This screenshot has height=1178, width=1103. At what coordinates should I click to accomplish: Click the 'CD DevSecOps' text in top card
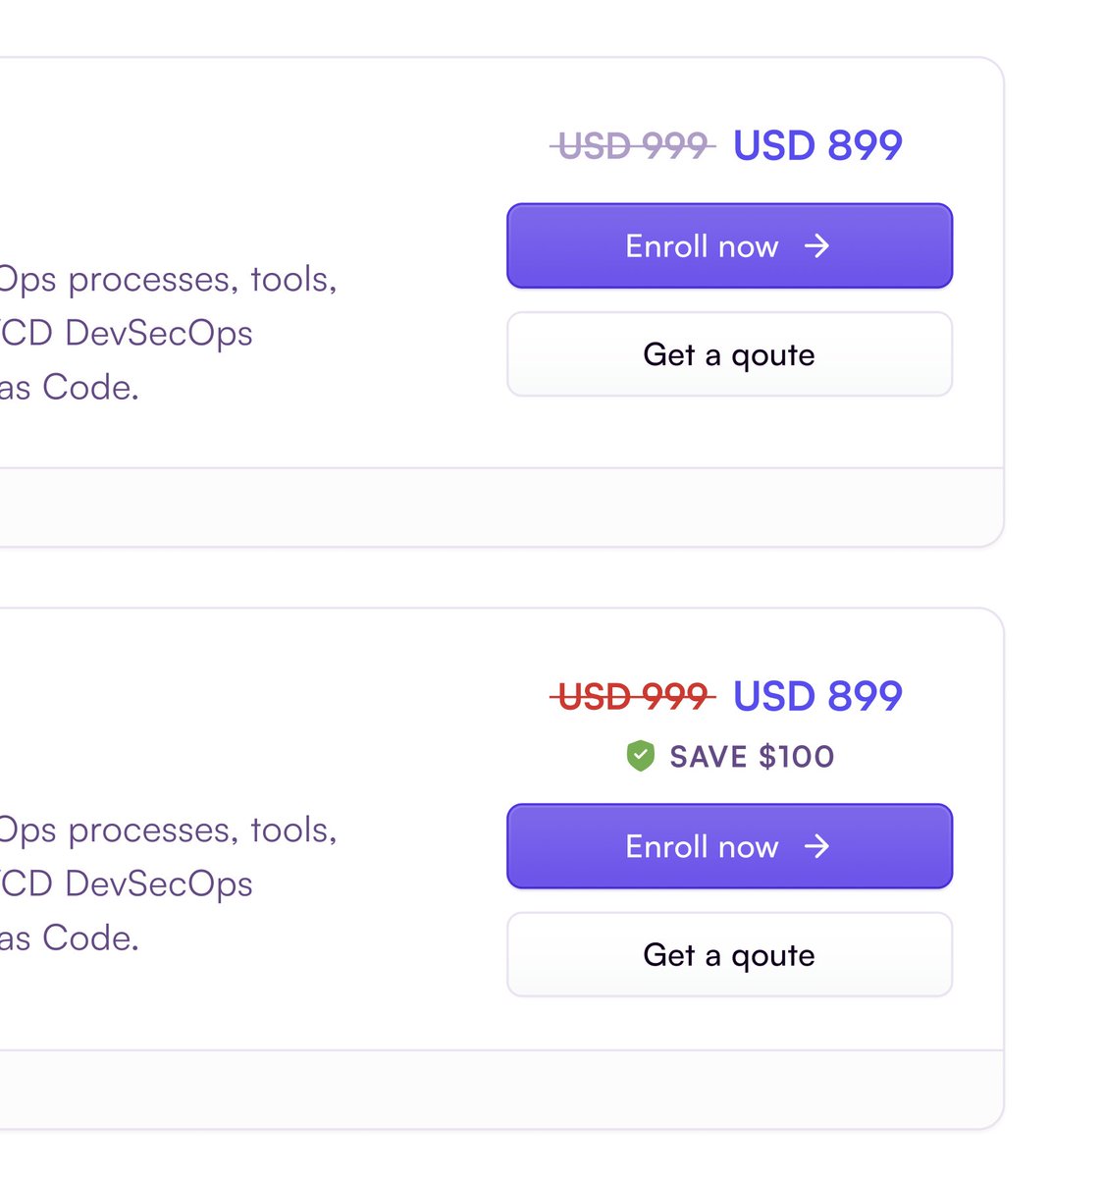click(127, 334)
